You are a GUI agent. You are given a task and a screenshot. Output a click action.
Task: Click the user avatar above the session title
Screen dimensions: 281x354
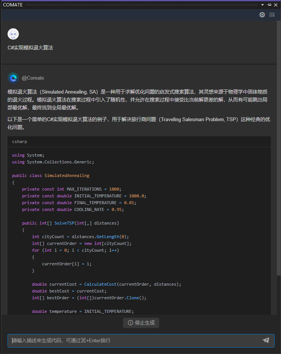[x=13, y=34]
